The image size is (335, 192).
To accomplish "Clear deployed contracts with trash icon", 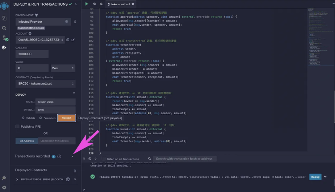I will click(75, 171).
